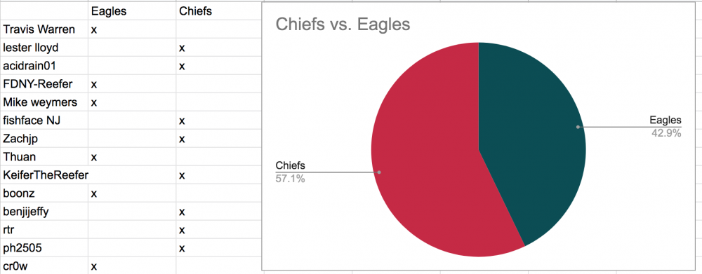Click the x in Thuan's Eagles cell
Image resolution: width=702 pixels, height=274 pixels.
click(x=94, y=158)
